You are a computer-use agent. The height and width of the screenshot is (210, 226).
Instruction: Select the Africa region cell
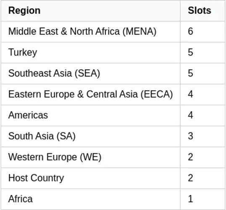(x=90, y=199)
